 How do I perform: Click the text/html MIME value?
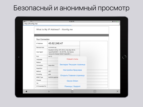point(53,77)
